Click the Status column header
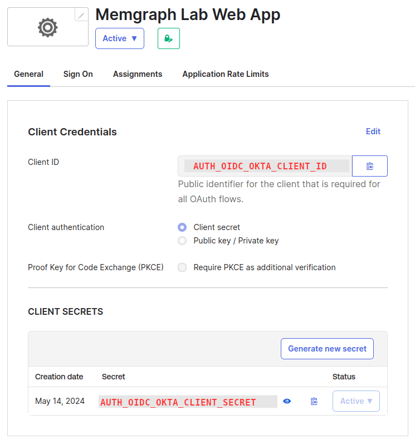415x444 pixels. pyautogui.click(x=344, y=377)
